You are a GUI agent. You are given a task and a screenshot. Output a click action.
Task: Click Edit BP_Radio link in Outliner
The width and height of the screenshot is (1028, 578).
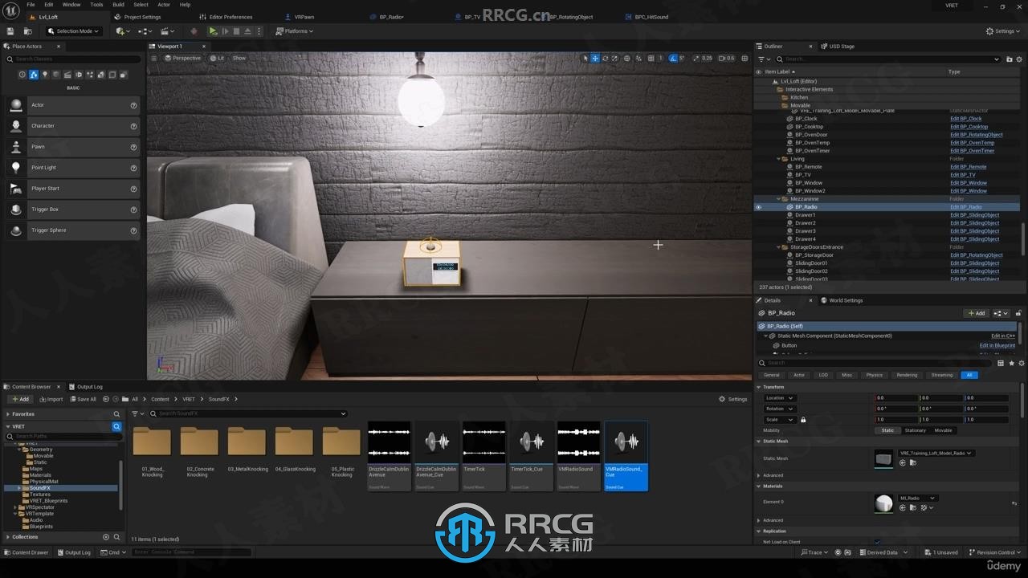click(x=966, y=207)
